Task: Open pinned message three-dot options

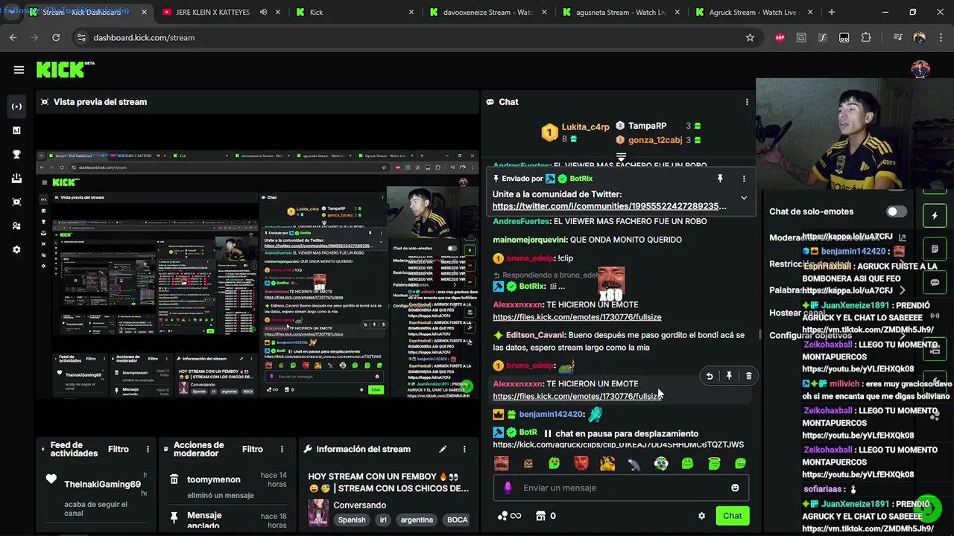Action: pos(744,179)
